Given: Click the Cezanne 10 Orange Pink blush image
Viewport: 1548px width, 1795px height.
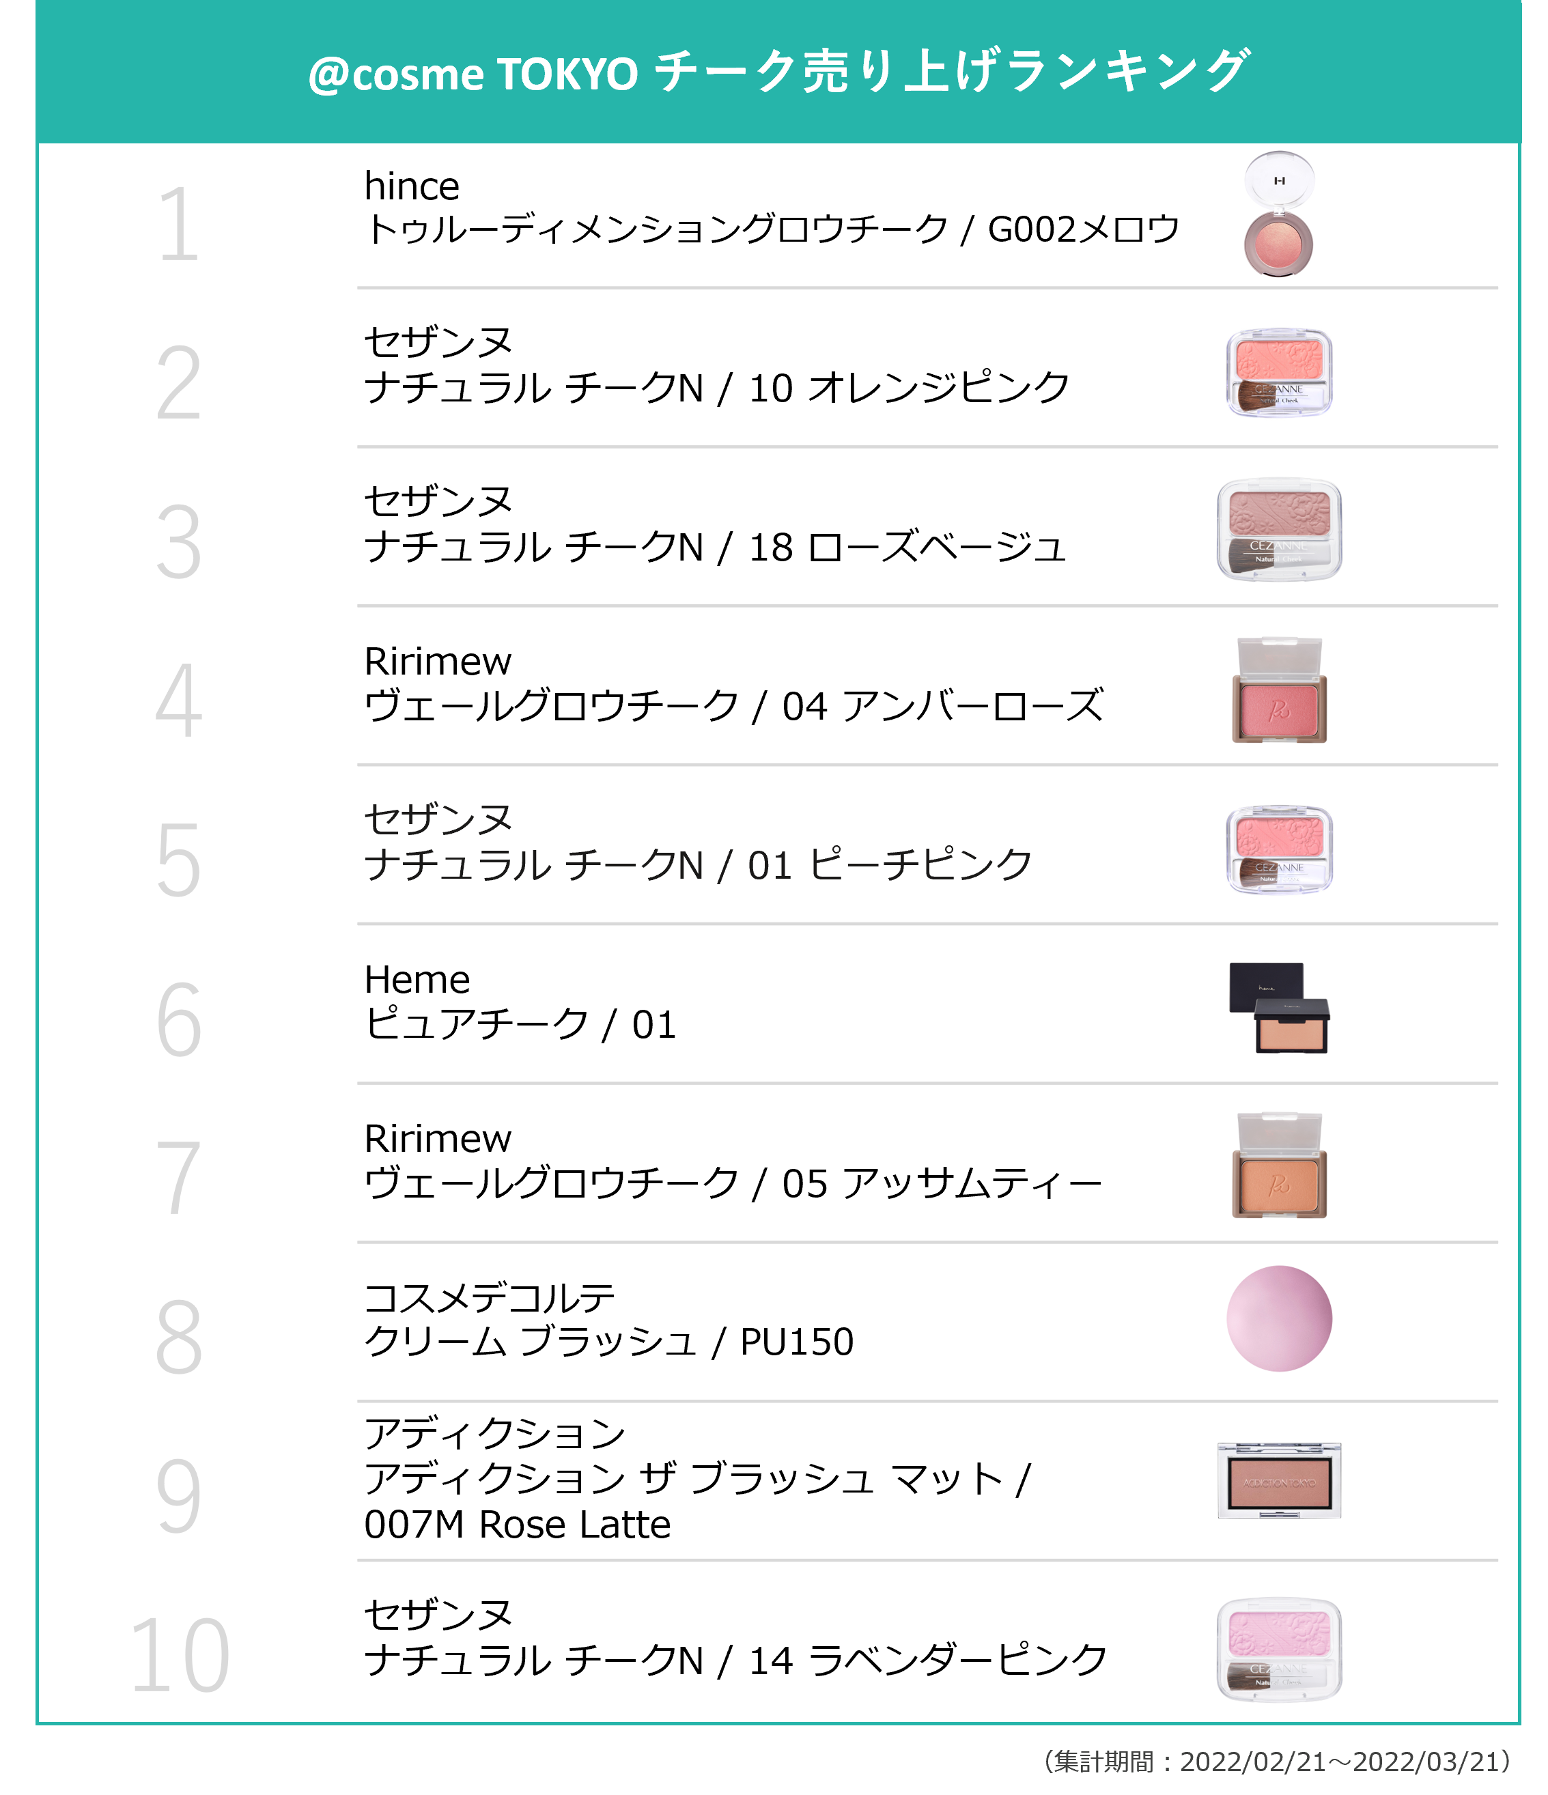Looking at the screenshot, I should point(1278,373).
